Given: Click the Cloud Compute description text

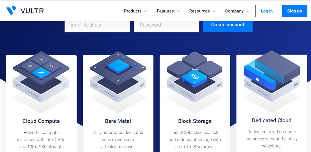Looking at the screenshot, I should pyautogui.click(x=41, y=140).
